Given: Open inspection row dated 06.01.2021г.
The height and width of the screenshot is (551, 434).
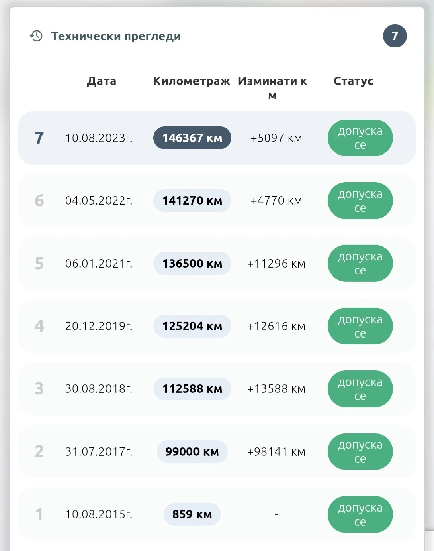Looking at the screenshot, I should click(x=98, y=264).
